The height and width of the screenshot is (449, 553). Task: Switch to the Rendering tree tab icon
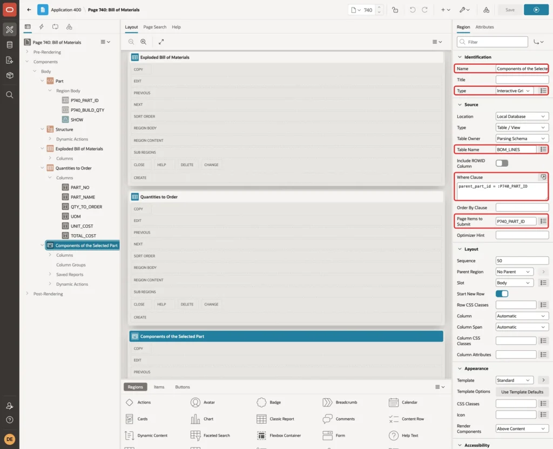(x=28, y=27)
